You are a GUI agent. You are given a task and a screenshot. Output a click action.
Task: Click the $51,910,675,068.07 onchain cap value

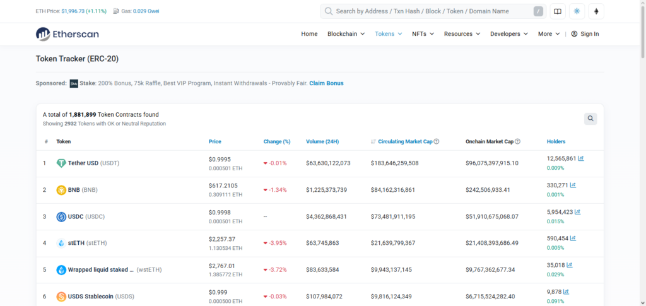[492, 216]
